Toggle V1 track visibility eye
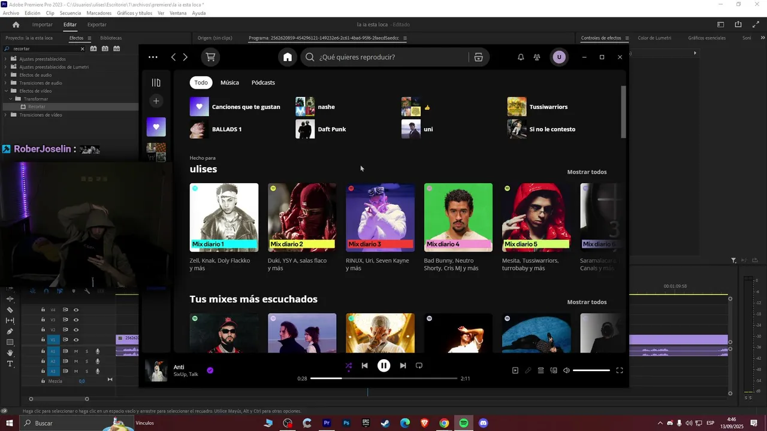 click(x=76, y=339)
